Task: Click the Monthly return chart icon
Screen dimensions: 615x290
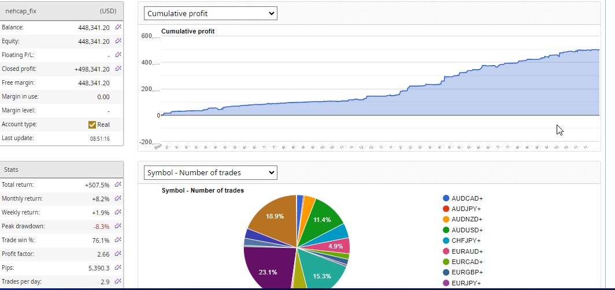Action: (x=118, y=198)
